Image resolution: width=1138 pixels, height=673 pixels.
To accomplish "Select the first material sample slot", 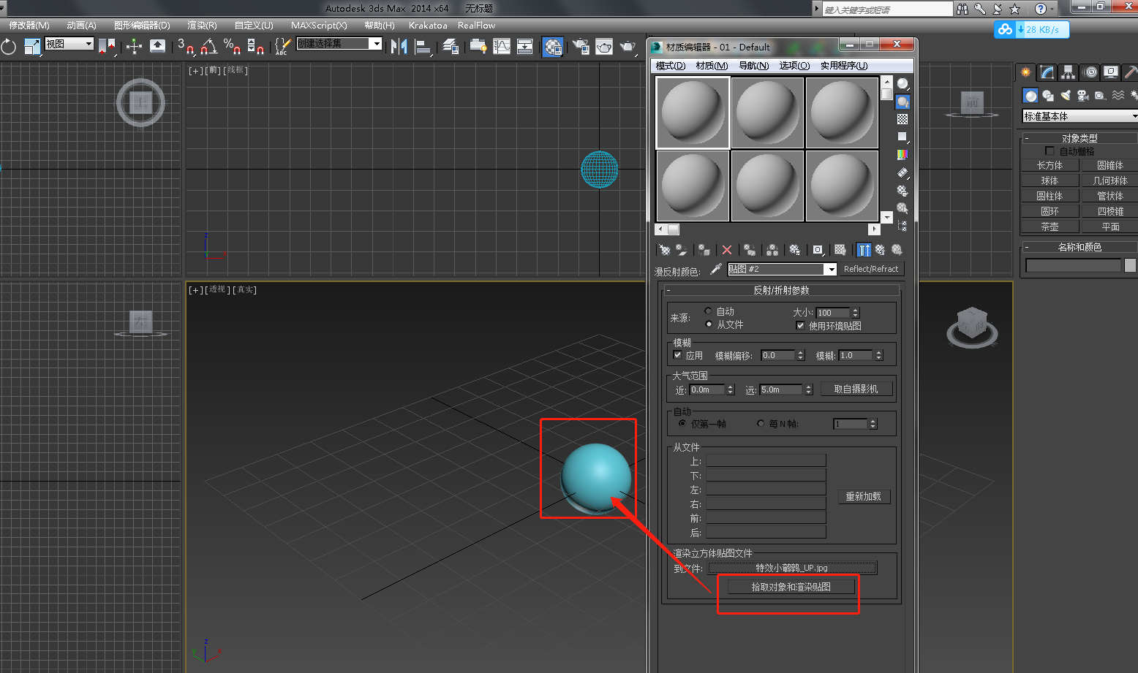I will [693, 113].
